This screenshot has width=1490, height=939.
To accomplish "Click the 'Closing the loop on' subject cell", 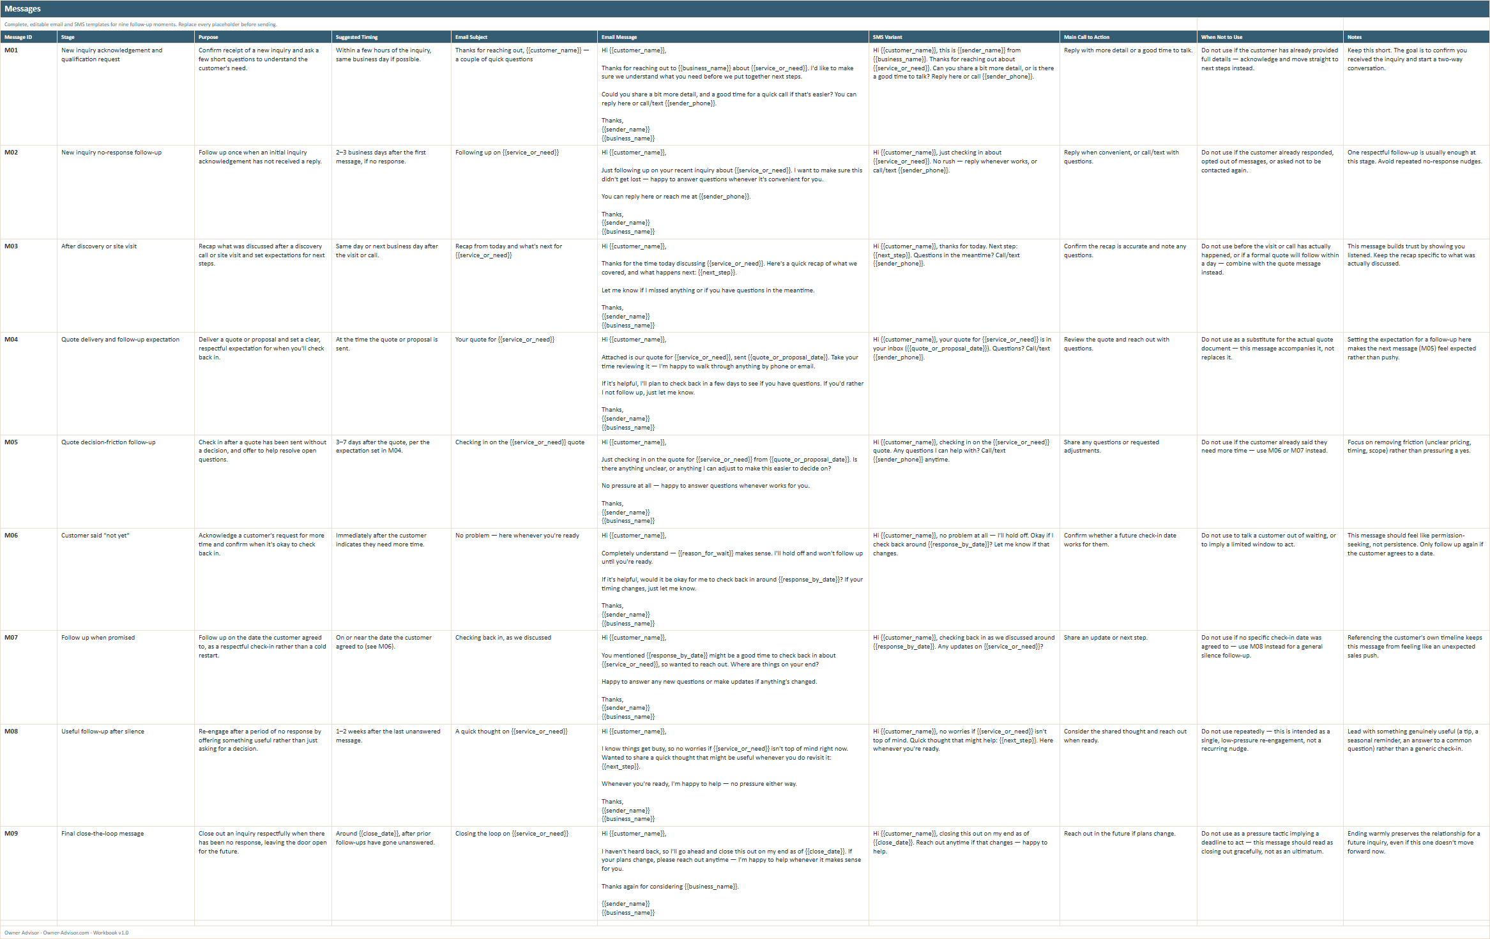I will (x=524, y=873).
